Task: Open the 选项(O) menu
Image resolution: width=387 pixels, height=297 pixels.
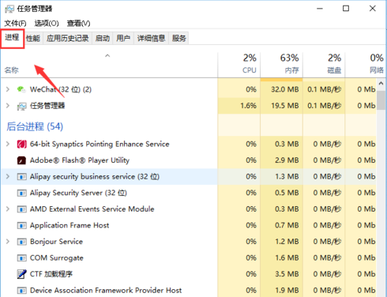Action: click(47, 23)
